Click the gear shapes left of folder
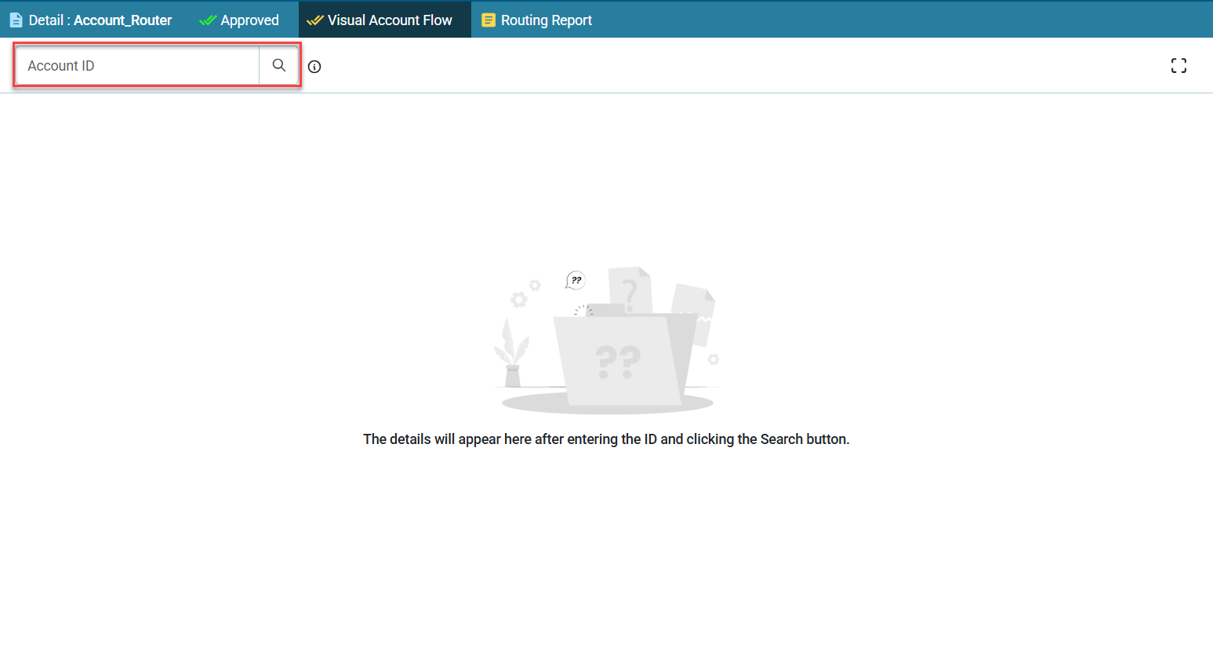 pos(525,293)
